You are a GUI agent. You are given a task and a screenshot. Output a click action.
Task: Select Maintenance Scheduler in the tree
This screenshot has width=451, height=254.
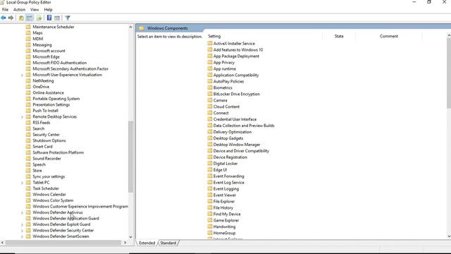point(54,27)
